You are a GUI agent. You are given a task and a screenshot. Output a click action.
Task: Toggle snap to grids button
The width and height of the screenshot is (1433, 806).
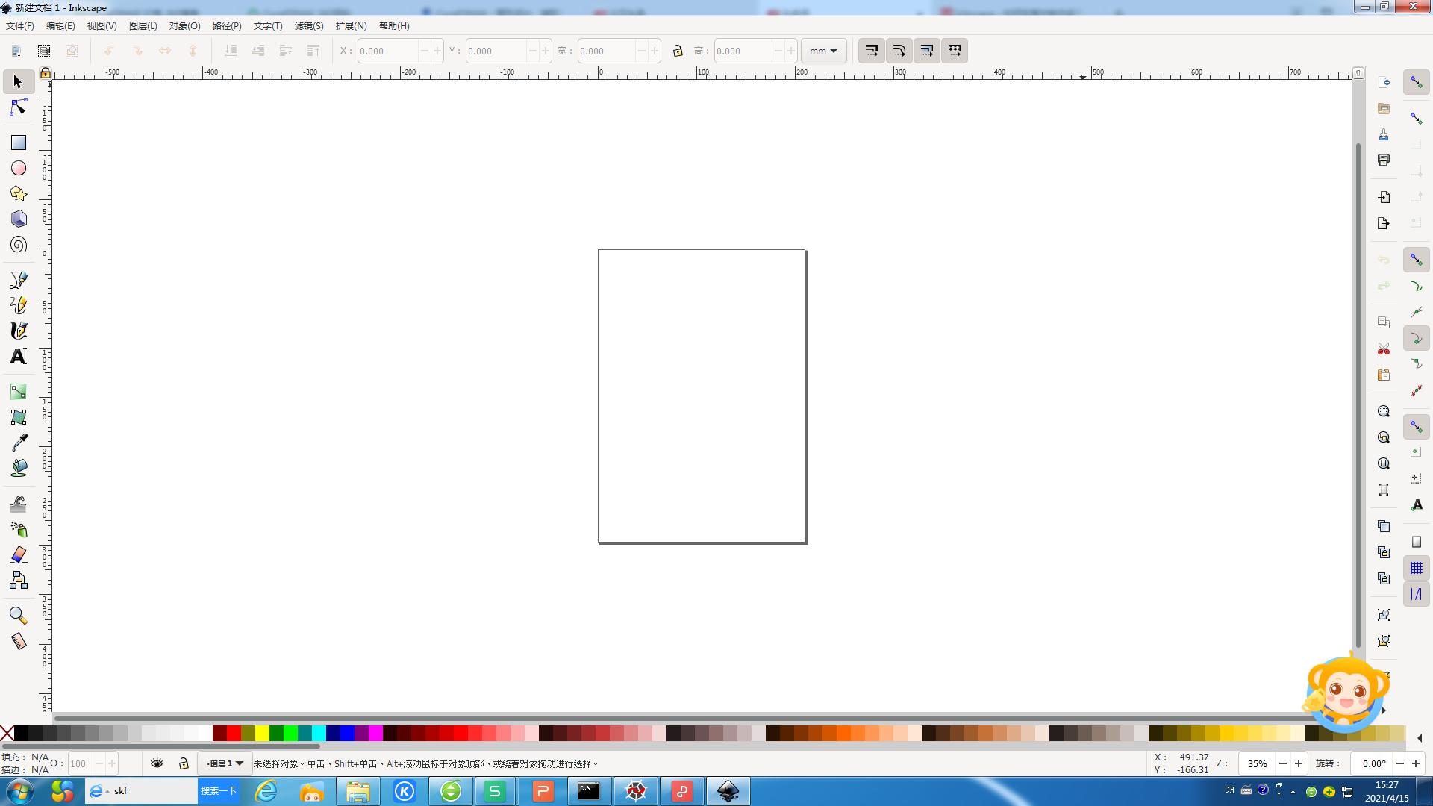coord(1416,568)
